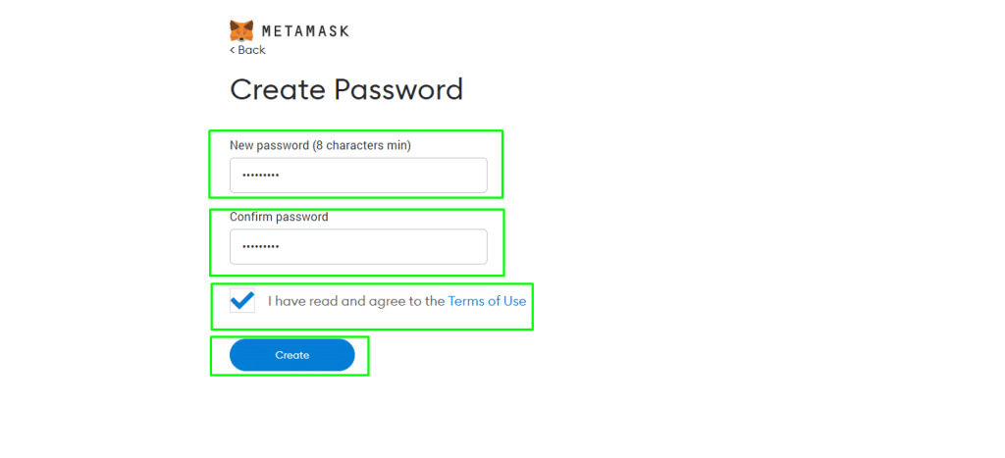Submit the password with Create

point(292,355)
